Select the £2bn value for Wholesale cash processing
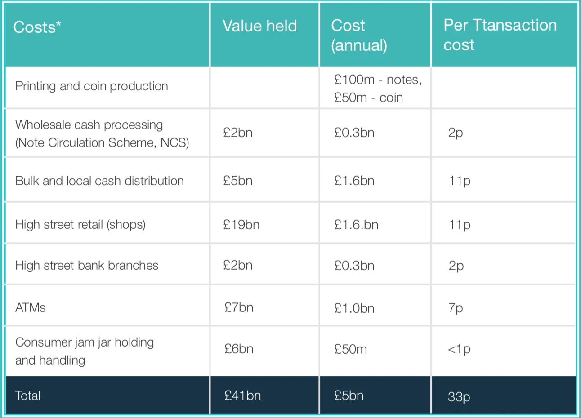 237,133
